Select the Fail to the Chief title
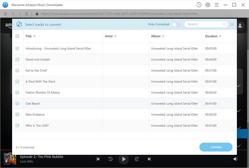Screen dimensions: 249x168 tap(36, 70)
